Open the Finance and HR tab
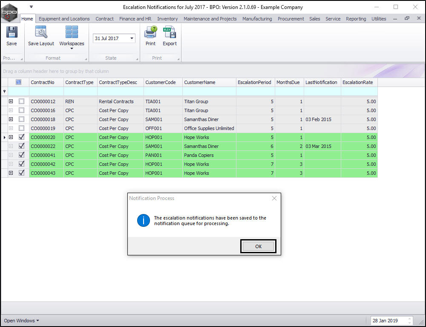 (135, 19)
